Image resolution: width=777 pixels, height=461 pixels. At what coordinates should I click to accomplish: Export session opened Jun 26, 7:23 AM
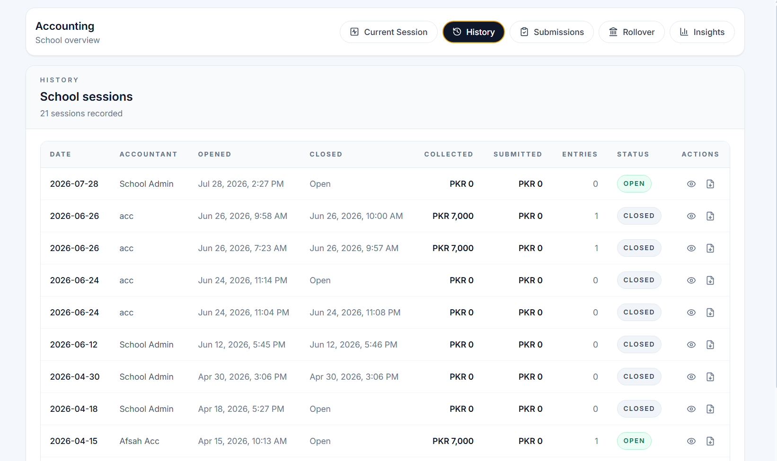710,248
